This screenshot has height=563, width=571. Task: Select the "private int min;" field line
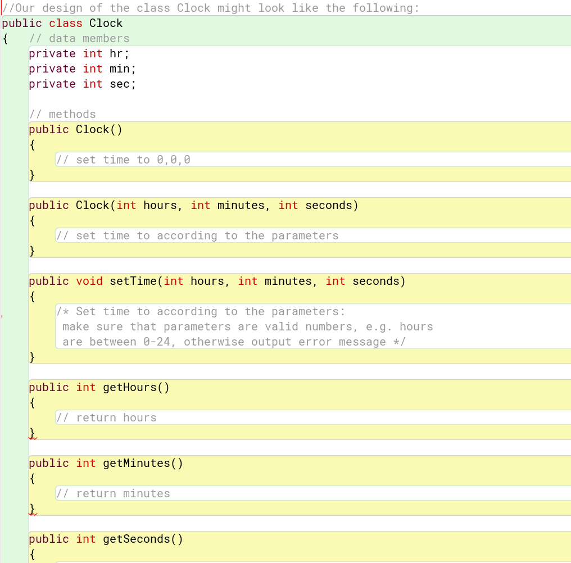tap(81, 69)
